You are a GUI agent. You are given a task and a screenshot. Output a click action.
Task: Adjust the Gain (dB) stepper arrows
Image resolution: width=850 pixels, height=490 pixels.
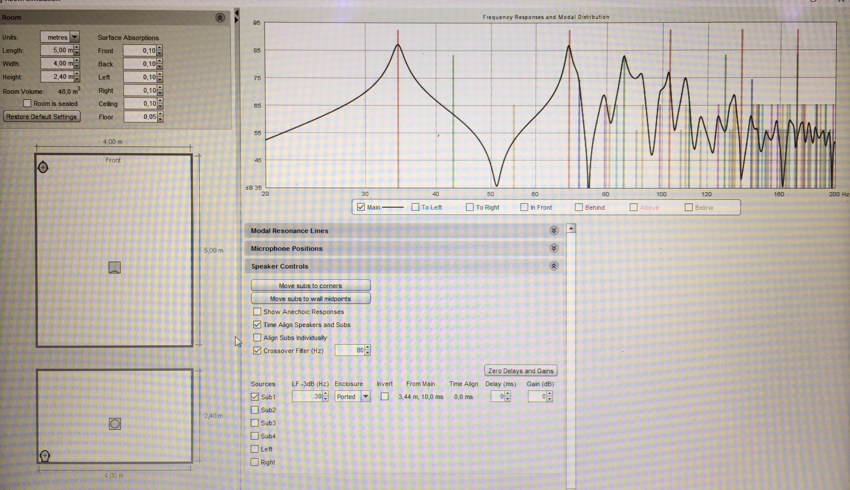[550, 396]
